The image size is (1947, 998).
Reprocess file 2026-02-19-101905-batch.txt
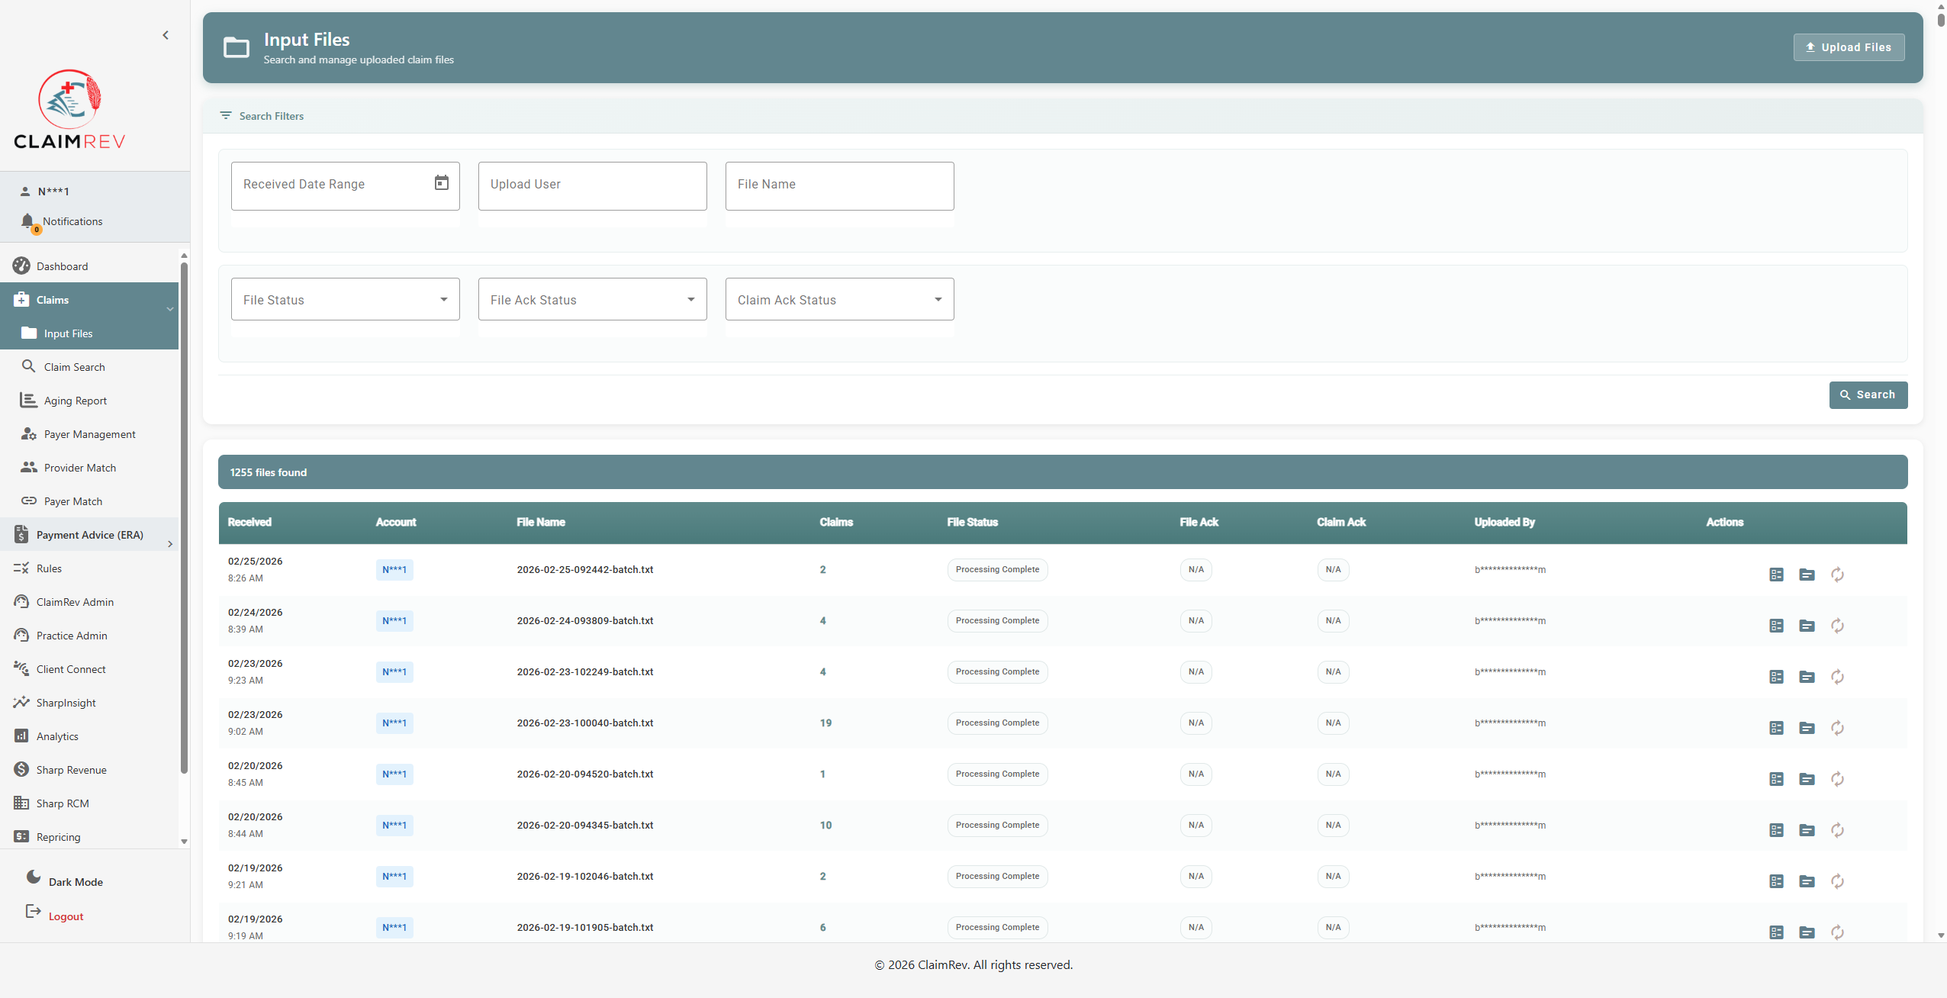[x=1837, y=932]
